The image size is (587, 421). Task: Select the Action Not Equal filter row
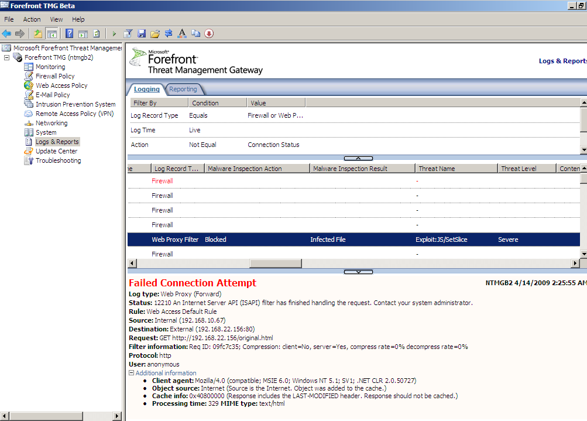coord(353,145)
